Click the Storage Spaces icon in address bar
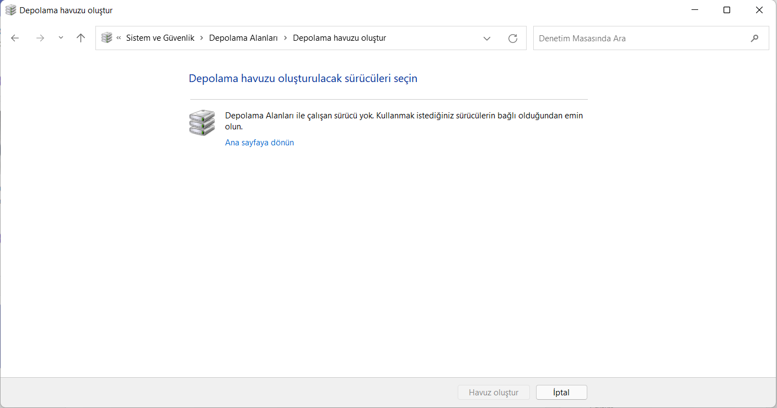 tap(106, 38)
